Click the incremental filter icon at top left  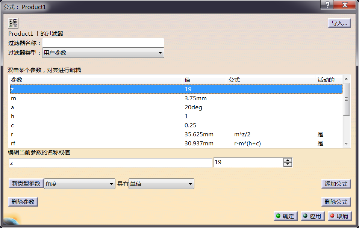click(x=13, y=23)
